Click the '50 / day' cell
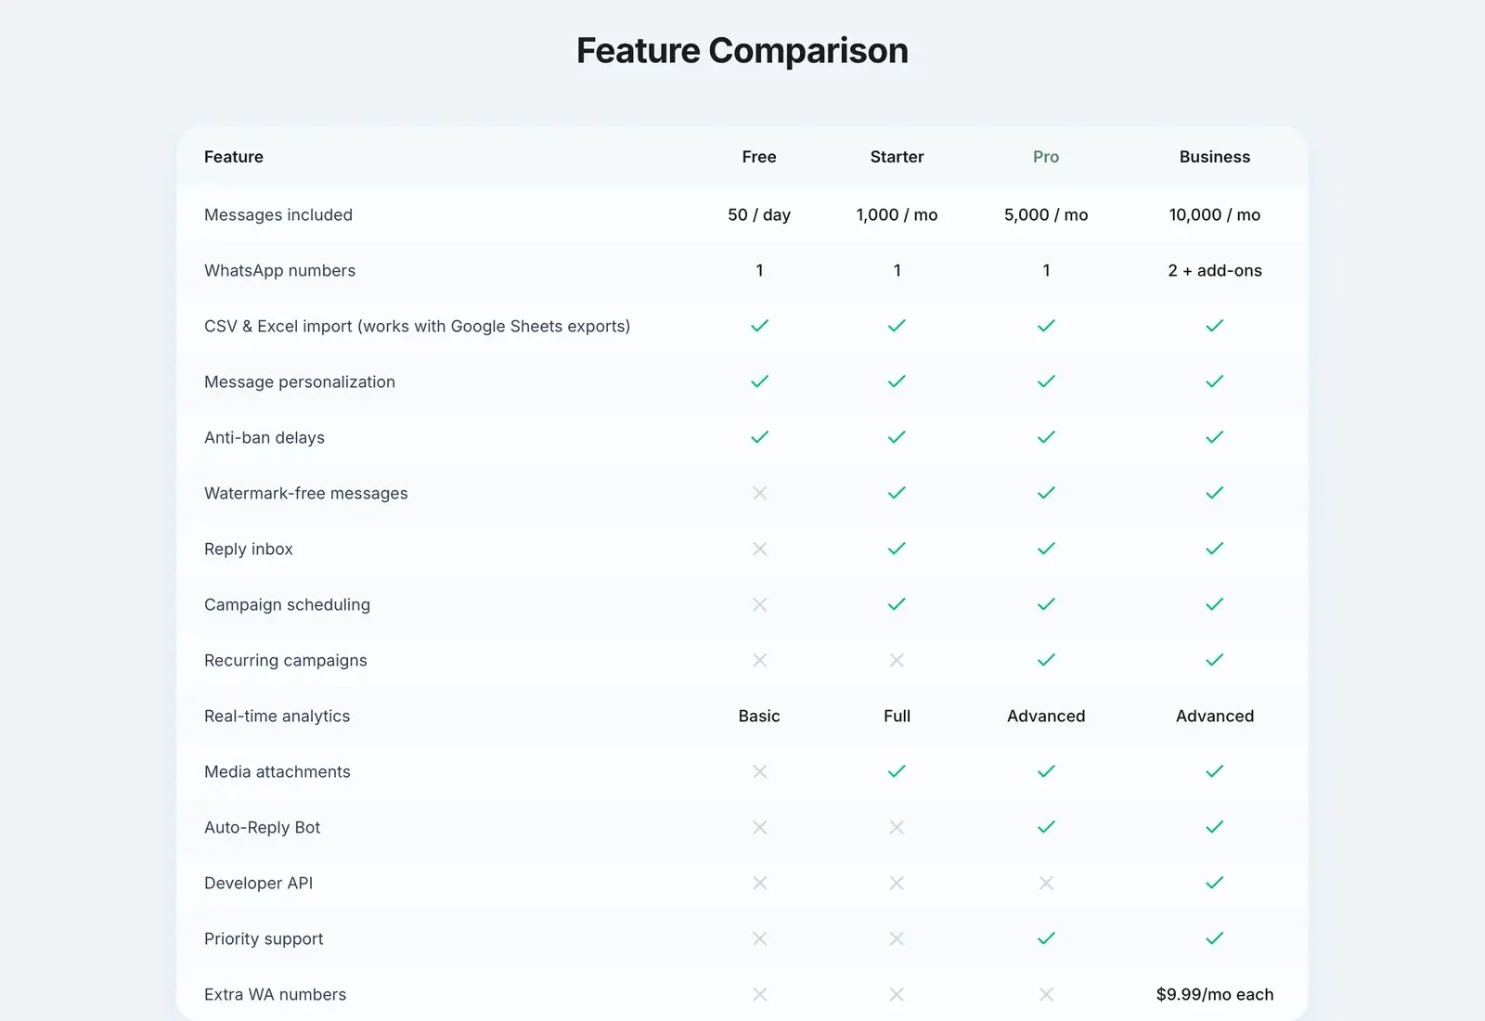 click(x=759, y=214)
